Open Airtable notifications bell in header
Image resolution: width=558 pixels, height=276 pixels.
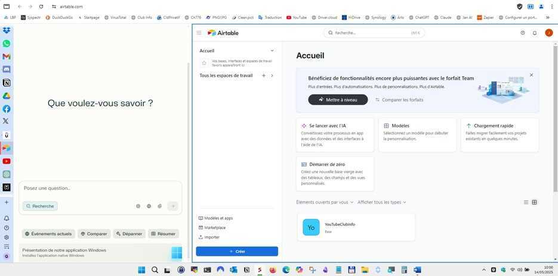click(x=535, y=33)
